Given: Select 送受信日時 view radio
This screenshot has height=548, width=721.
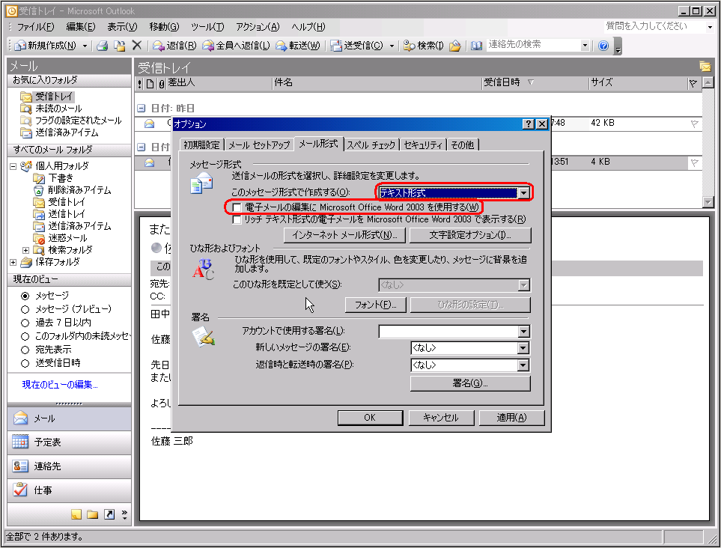Looking at the screenshot, I should tap(25, 363).
